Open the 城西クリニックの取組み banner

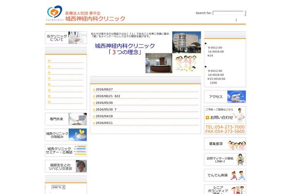point(66,135)
